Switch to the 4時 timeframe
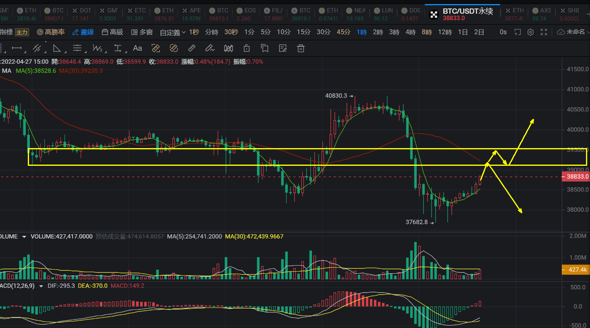Screen dimensions: 590x328 [410, 32]
